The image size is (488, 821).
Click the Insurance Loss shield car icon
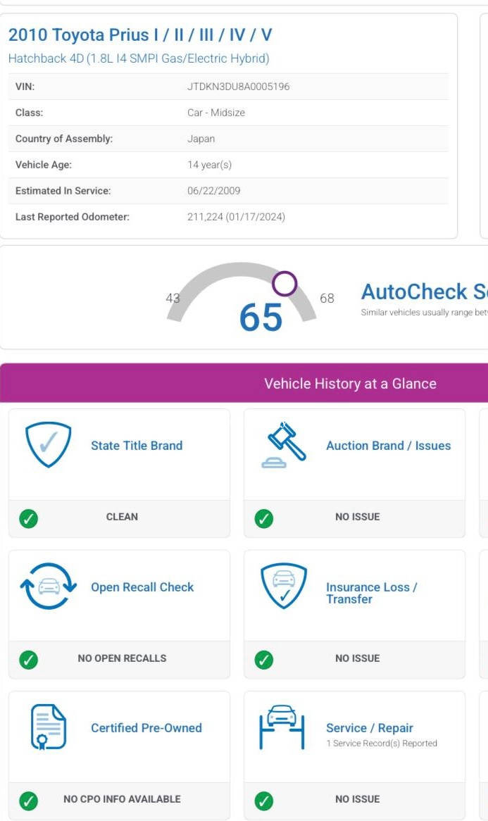click(x=283, y=586)
